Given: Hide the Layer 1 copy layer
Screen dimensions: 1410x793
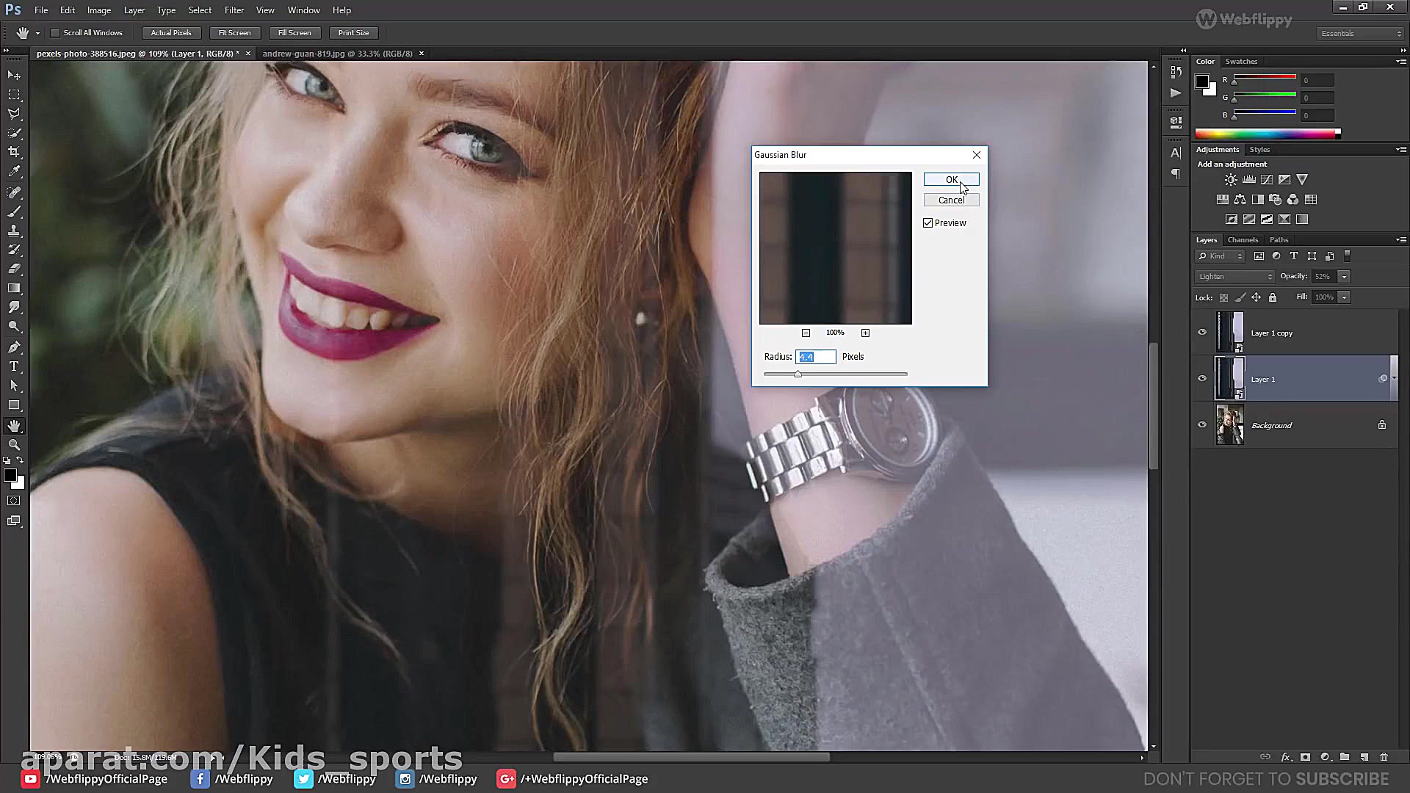Looking at the screenshot, I should coord(1202,332).
